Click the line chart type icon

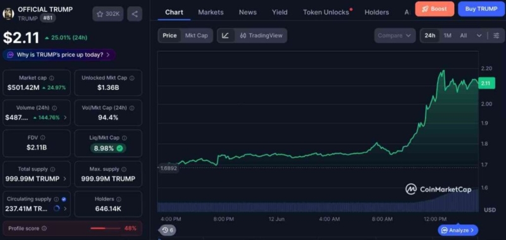tap(226, 35)
